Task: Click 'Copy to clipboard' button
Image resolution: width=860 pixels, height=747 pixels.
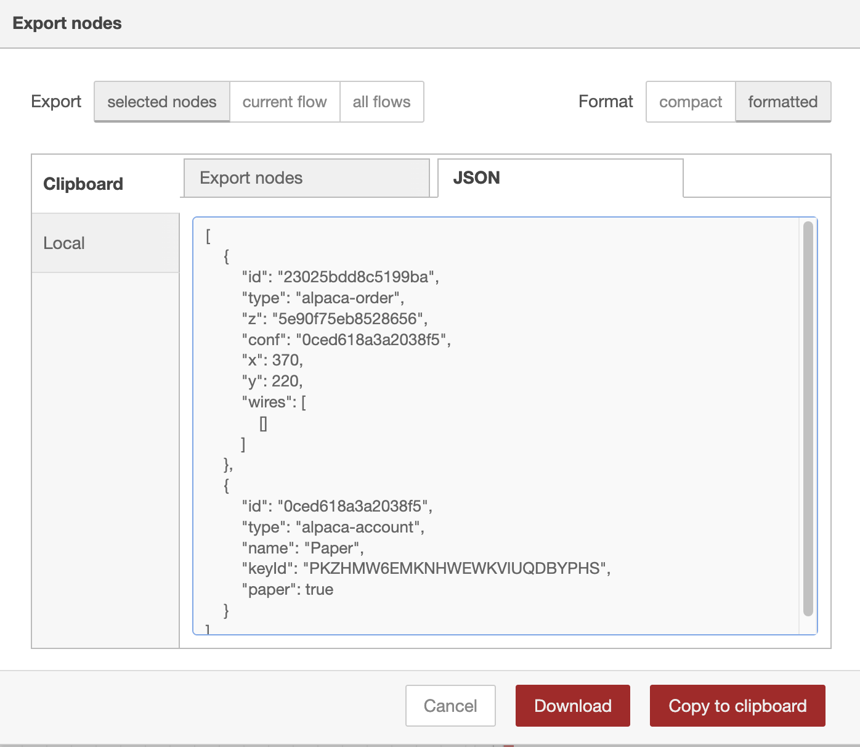Action: (x=737, y=706)
